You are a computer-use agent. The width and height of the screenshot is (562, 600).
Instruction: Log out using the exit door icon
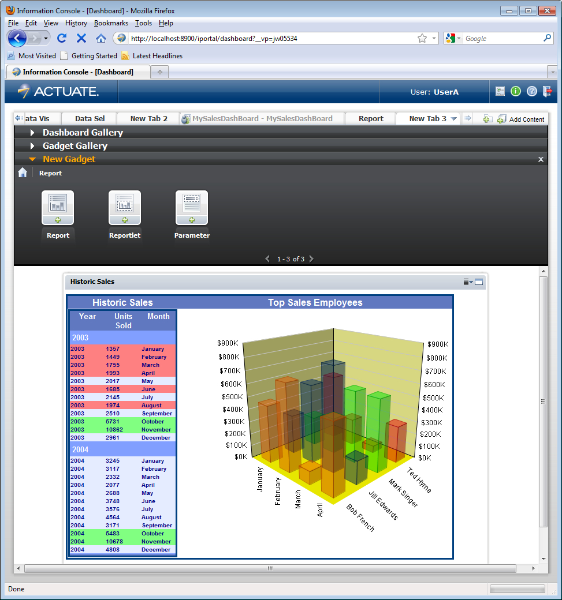(548, 92)
